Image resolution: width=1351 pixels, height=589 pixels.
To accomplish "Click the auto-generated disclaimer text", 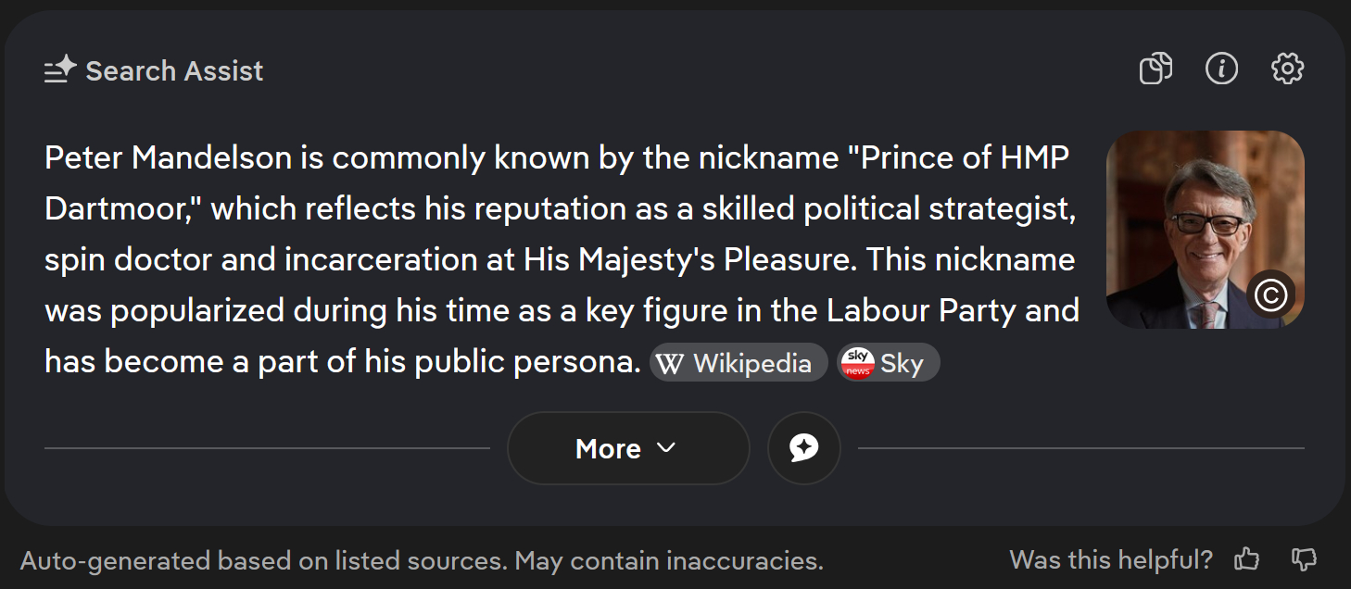I will 422,561.
